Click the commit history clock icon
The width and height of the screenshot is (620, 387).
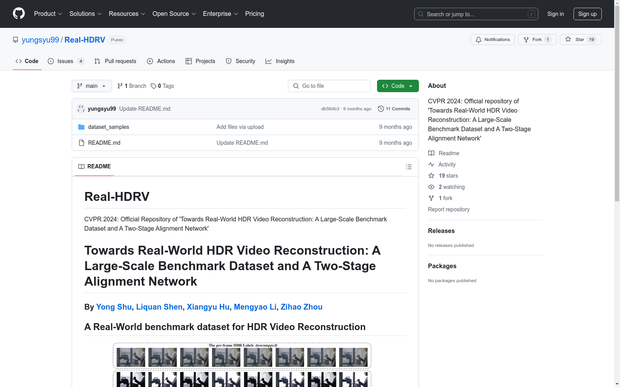(x=381, y=109)
